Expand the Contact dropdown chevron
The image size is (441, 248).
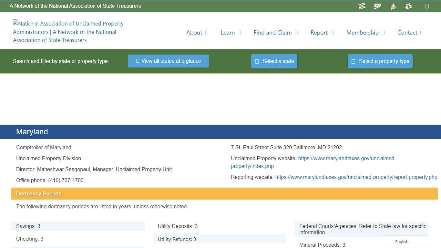(x=422, y=33)
